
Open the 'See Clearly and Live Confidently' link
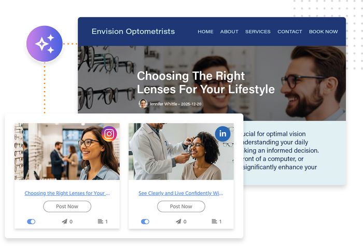(181, 193)
